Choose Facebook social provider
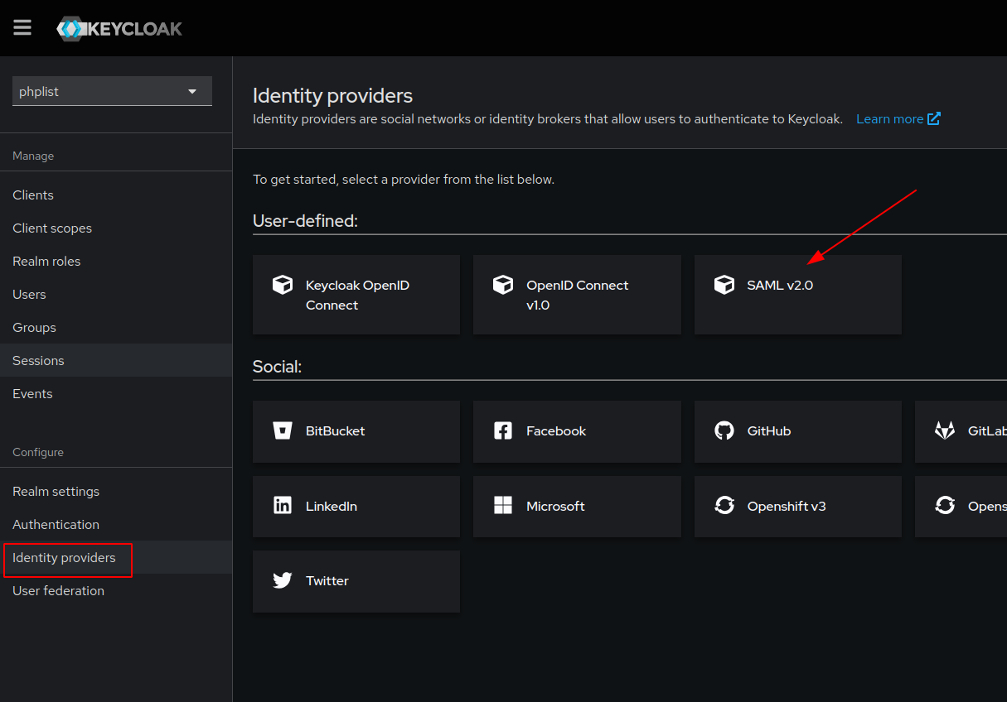 tap(577, 431)
